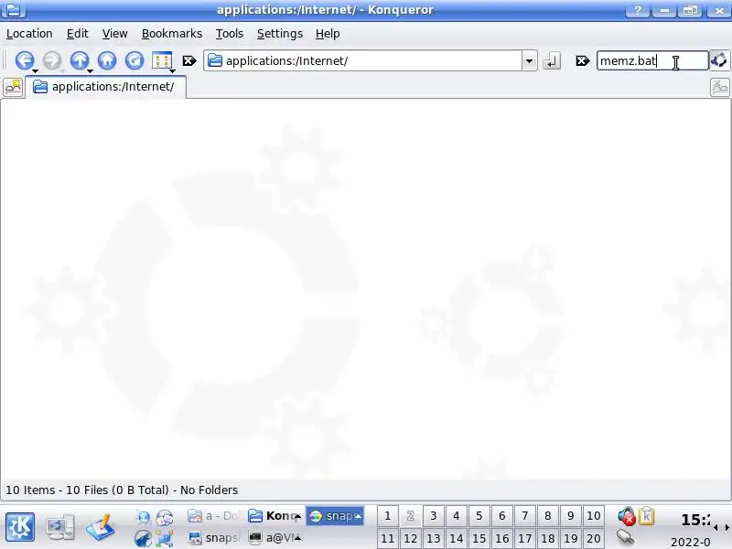The image size is (732, 549).
Task: Open the Klipper clipboard tray icon
Action: click(x=647, y=516)
